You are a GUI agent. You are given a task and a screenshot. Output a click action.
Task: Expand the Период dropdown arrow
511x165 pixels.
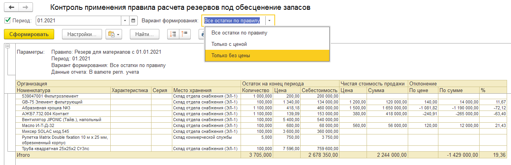pos(125,20)
